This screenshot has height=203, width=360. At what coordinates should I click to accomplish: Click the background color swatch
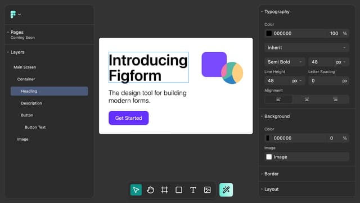[268, 138]
